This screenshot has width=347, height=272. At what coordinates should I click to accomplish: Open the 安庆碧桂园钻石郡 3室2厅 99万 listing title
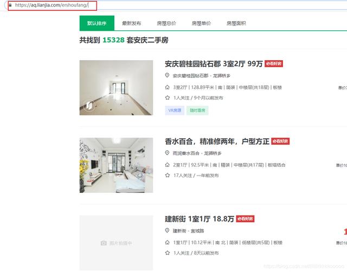pos(214,64)
